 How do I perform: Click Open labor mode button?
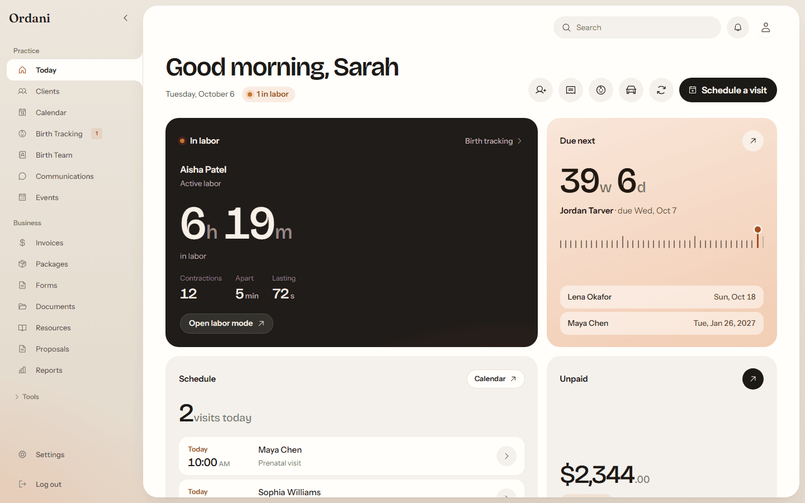tap(226, 324)
